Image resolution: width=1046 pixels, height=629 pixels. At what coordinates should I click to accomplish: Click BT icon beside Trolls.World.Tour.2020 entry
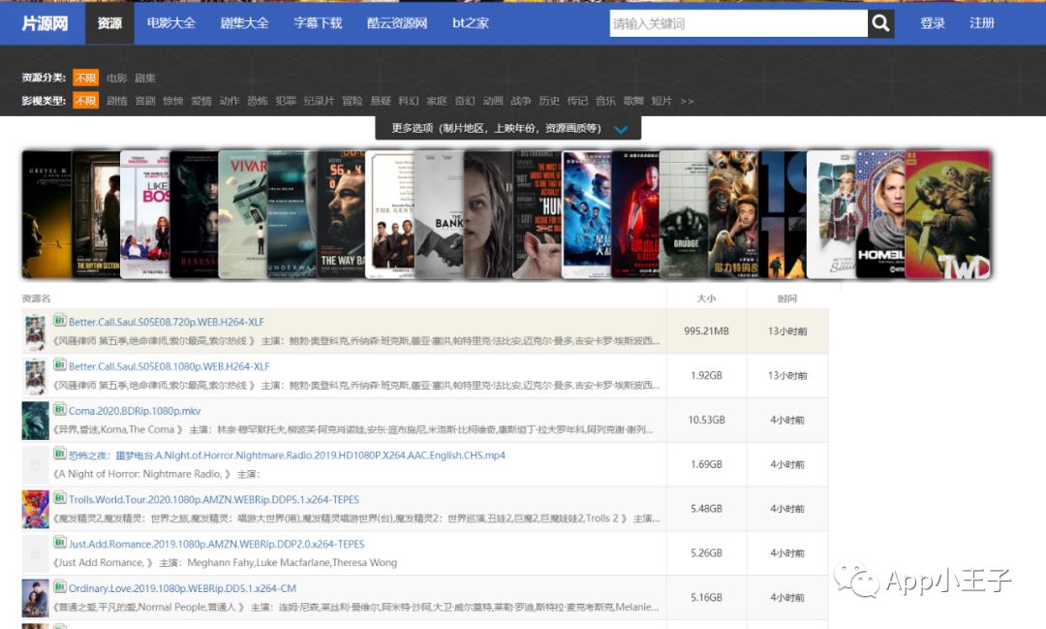60,499
